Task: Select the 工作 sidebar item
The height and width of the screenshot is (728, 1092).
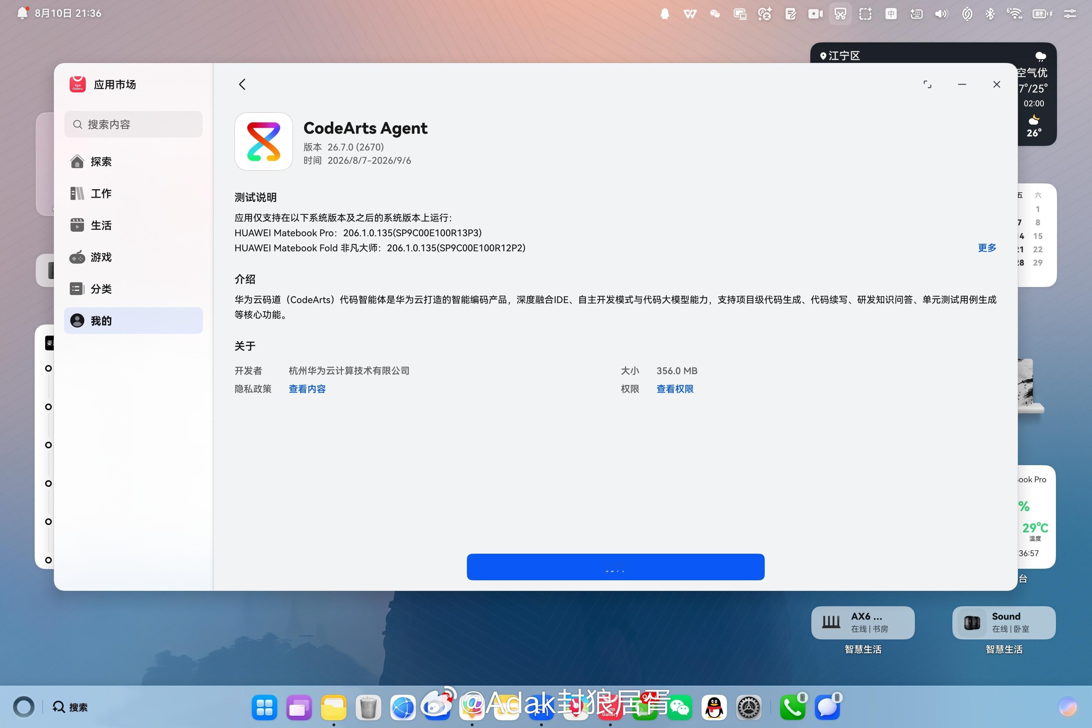Action: (133, 194)
